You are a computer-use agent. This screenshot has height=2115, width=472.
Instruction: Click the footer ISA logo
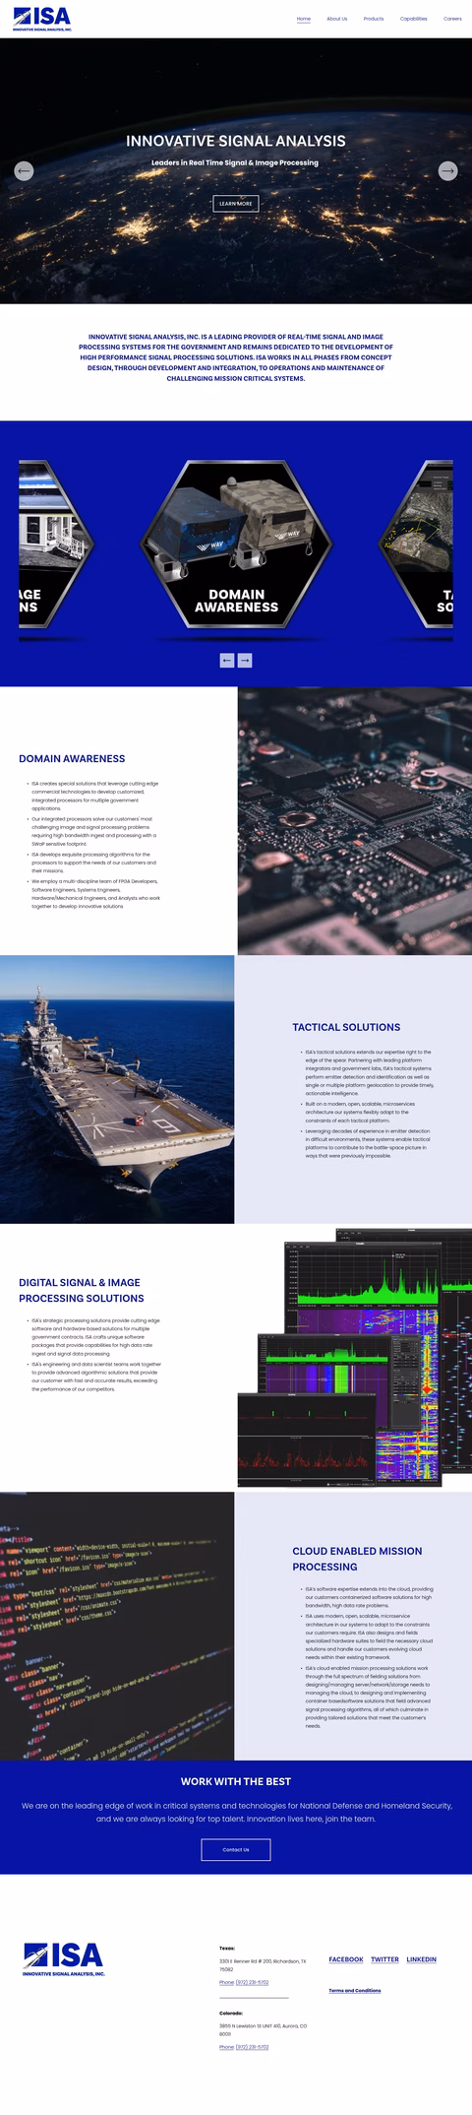tap(64, 1958)
